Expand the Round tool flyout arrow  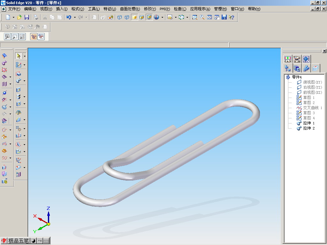tap(24, 120)
